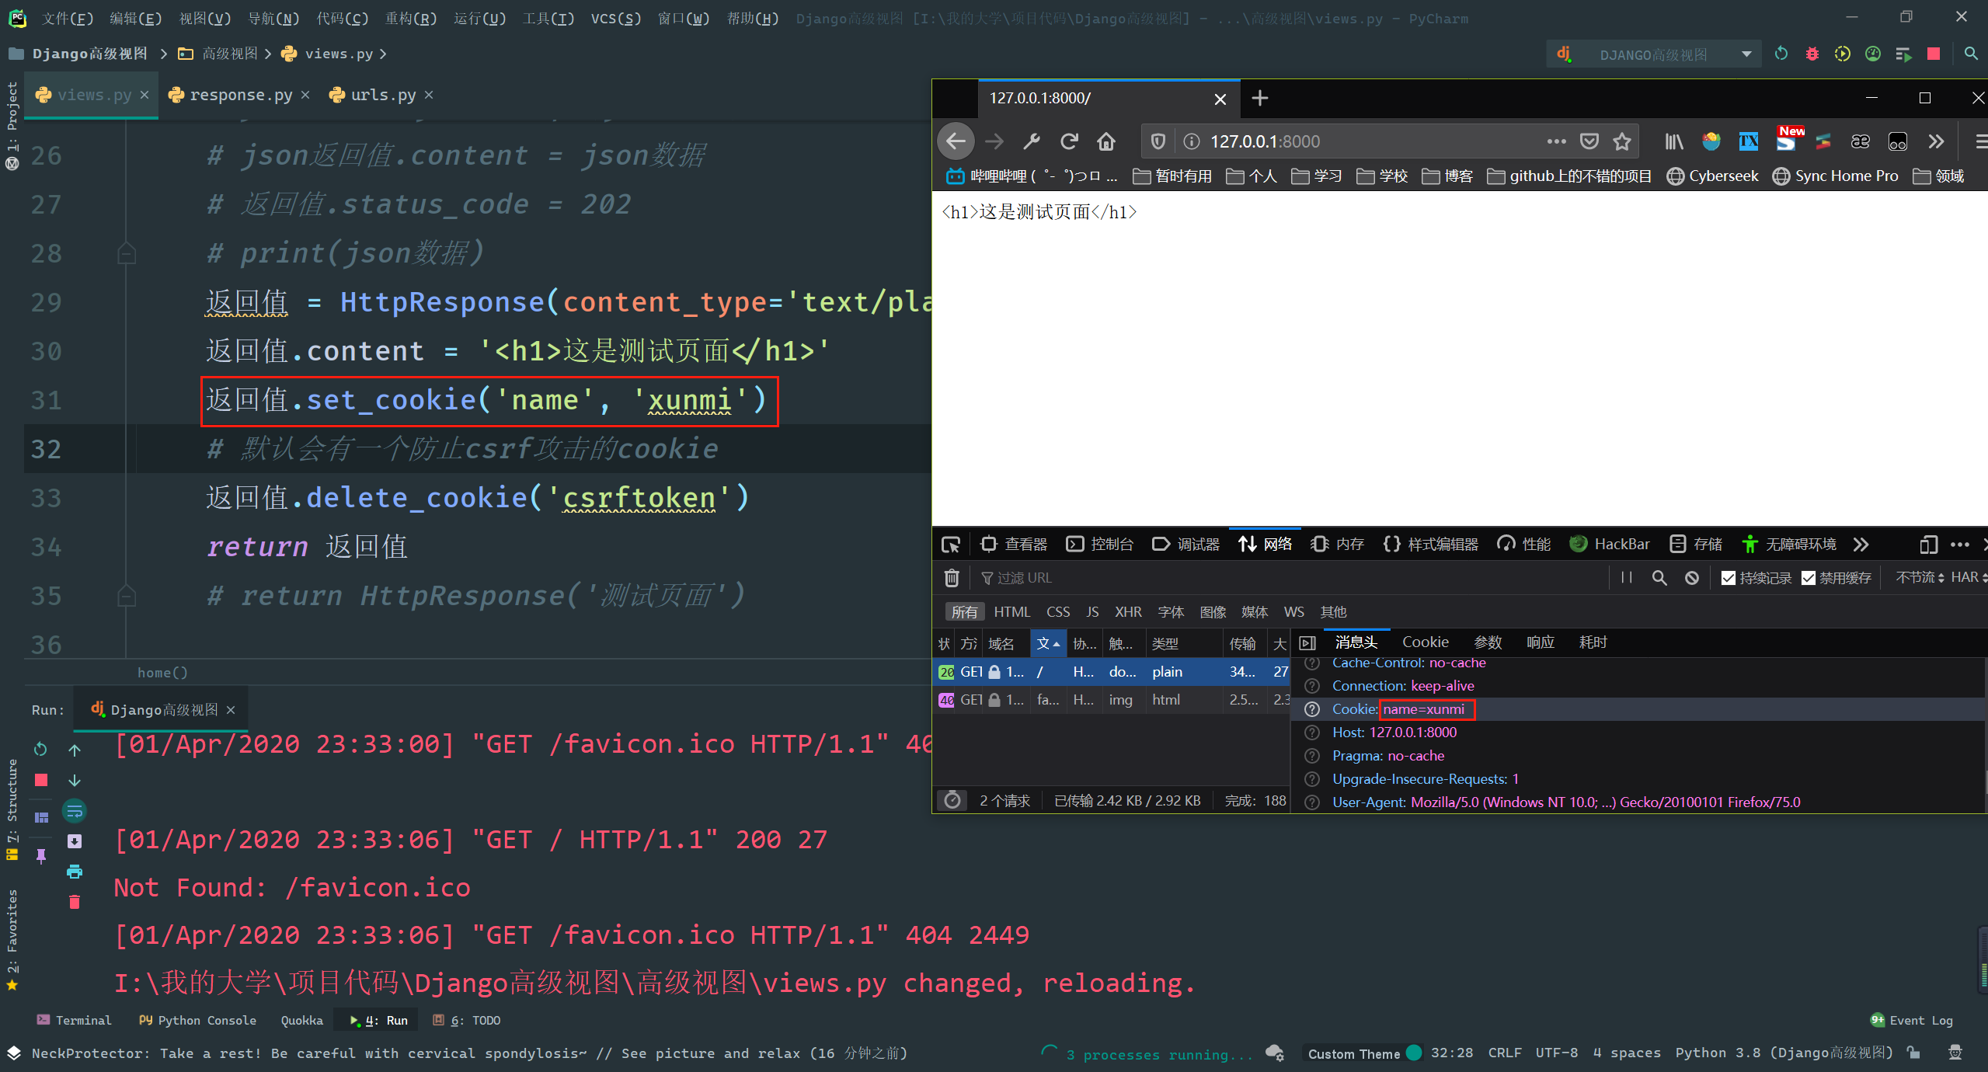Rerun Django server in Run panel
Viewport: 1988px width, 1072px height.
coord(40,749)
